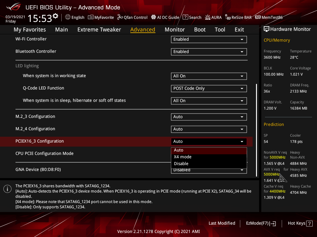Image resolution: width=317 pixels, height=237 pixels.
Task: Click the Hot Keys question mark icon
Action: click(309, 223)
